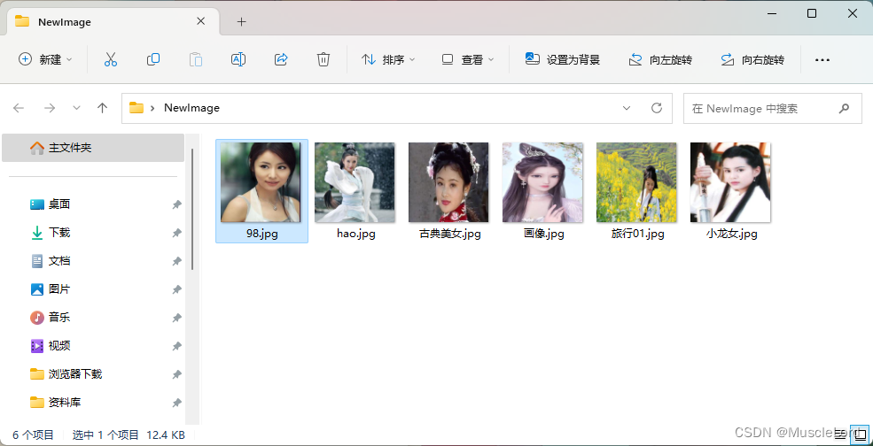Click pin icon next to 音乐
873x446 pixels.
(176, 318)
